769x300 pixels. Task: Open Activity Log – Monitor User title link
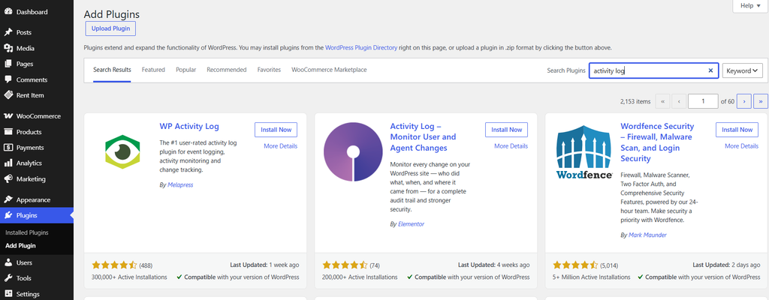(x=423, y=137)
